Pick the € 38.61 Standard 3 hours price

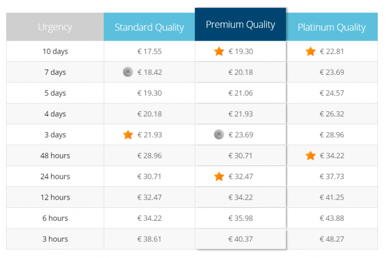(x=149, y=239)
